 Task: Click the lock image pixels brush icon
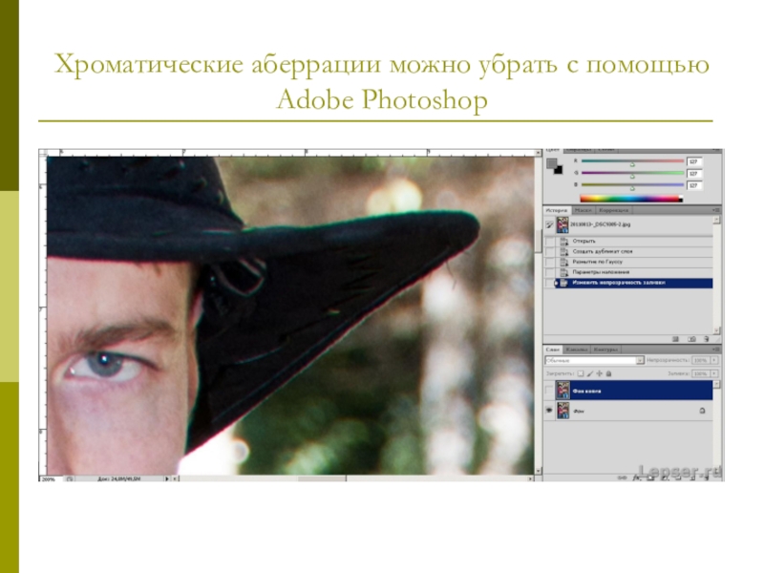pos(589,372)
